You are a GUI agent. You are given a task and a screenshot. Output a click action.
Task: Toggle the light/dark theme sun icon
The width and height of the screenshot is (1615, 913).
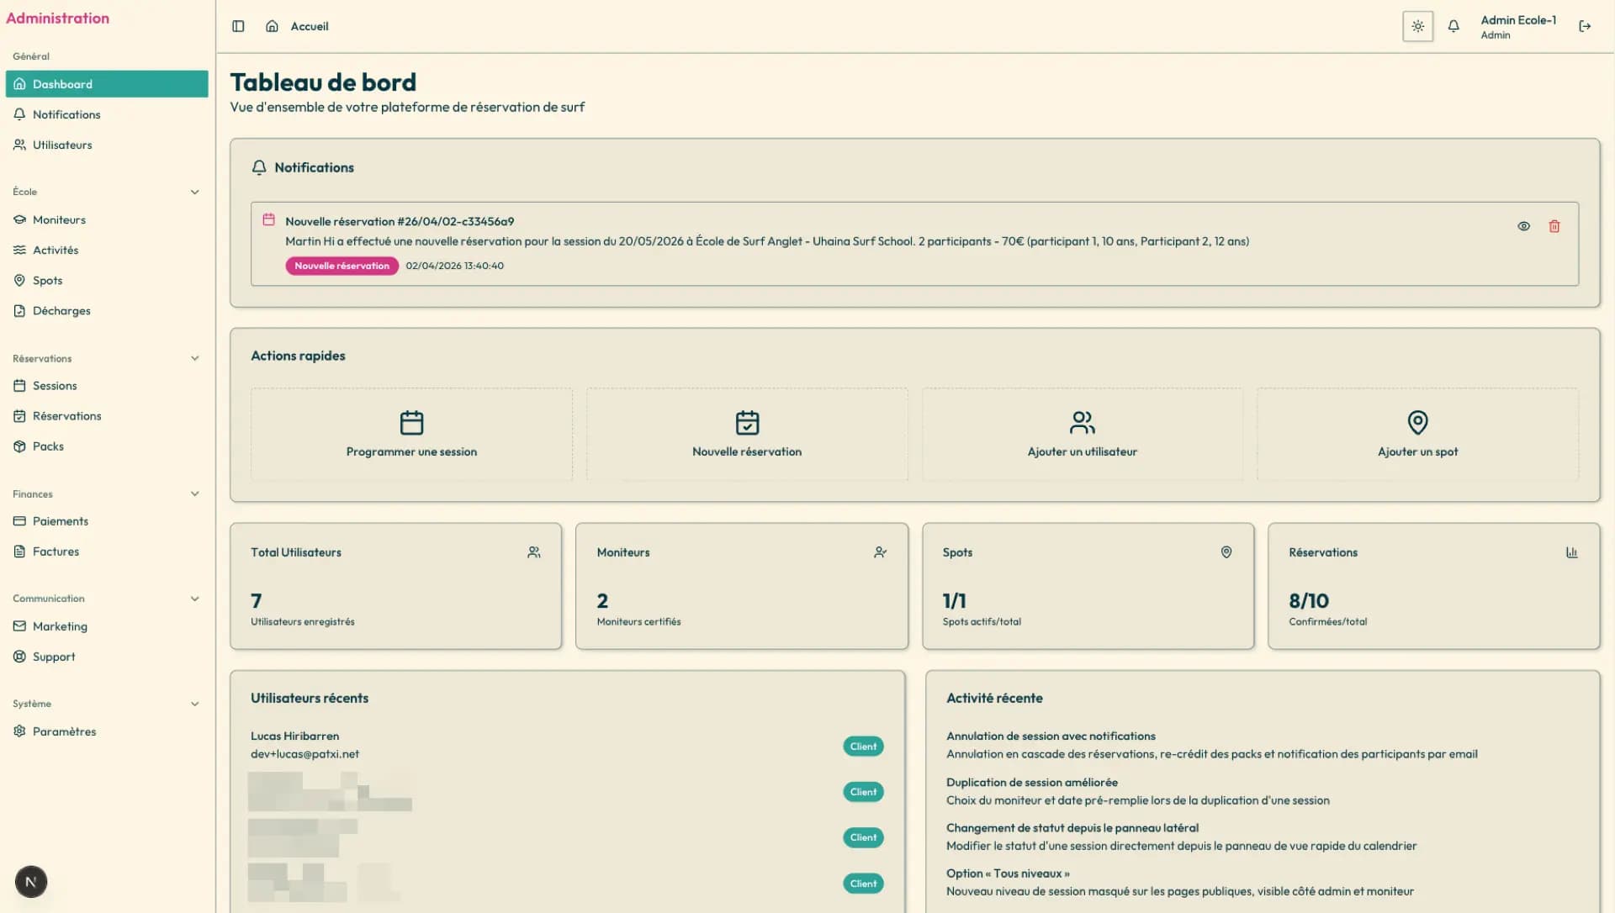1416,26
